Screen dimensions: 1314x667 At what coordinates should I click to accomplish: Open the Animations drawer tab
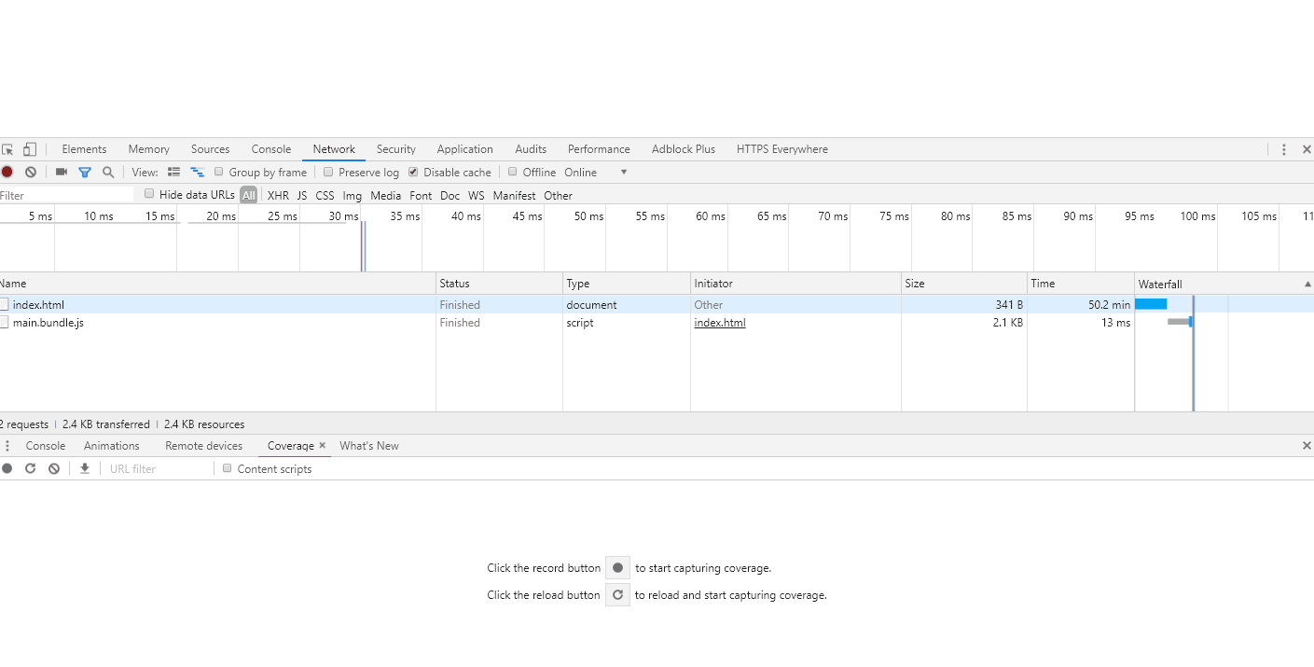[x=112, y=446]
